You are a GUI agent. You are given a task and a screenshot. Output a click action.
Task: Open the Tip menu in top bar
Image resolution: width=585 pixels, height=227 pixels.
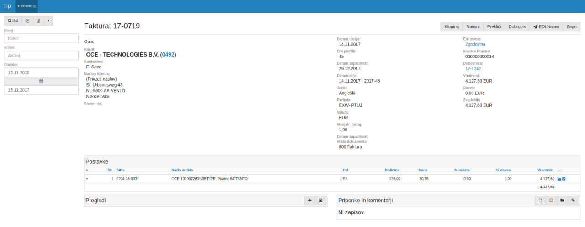pyautogui.click(x=7, y=6)
